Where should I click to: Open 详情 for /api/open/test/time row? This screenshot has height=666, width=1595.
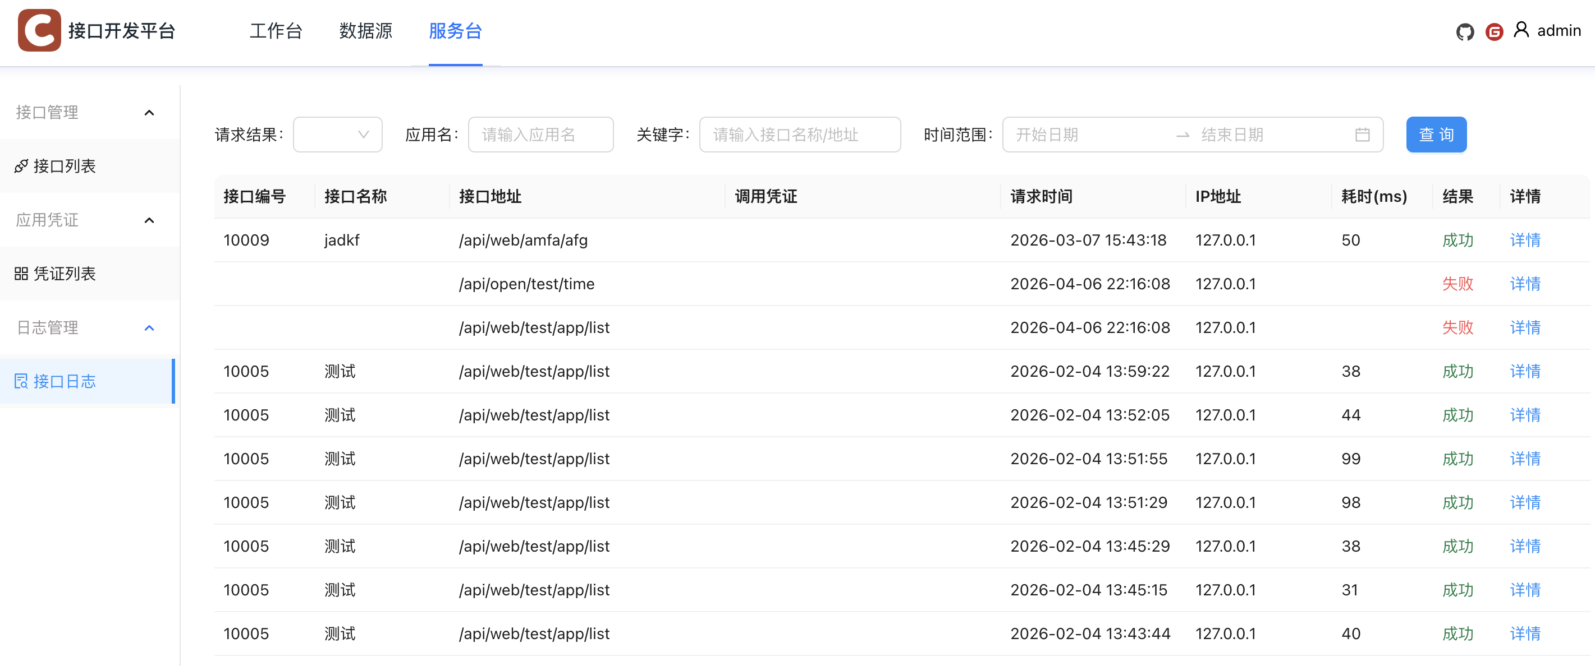pyautogui.click(x=1524, y=284)
